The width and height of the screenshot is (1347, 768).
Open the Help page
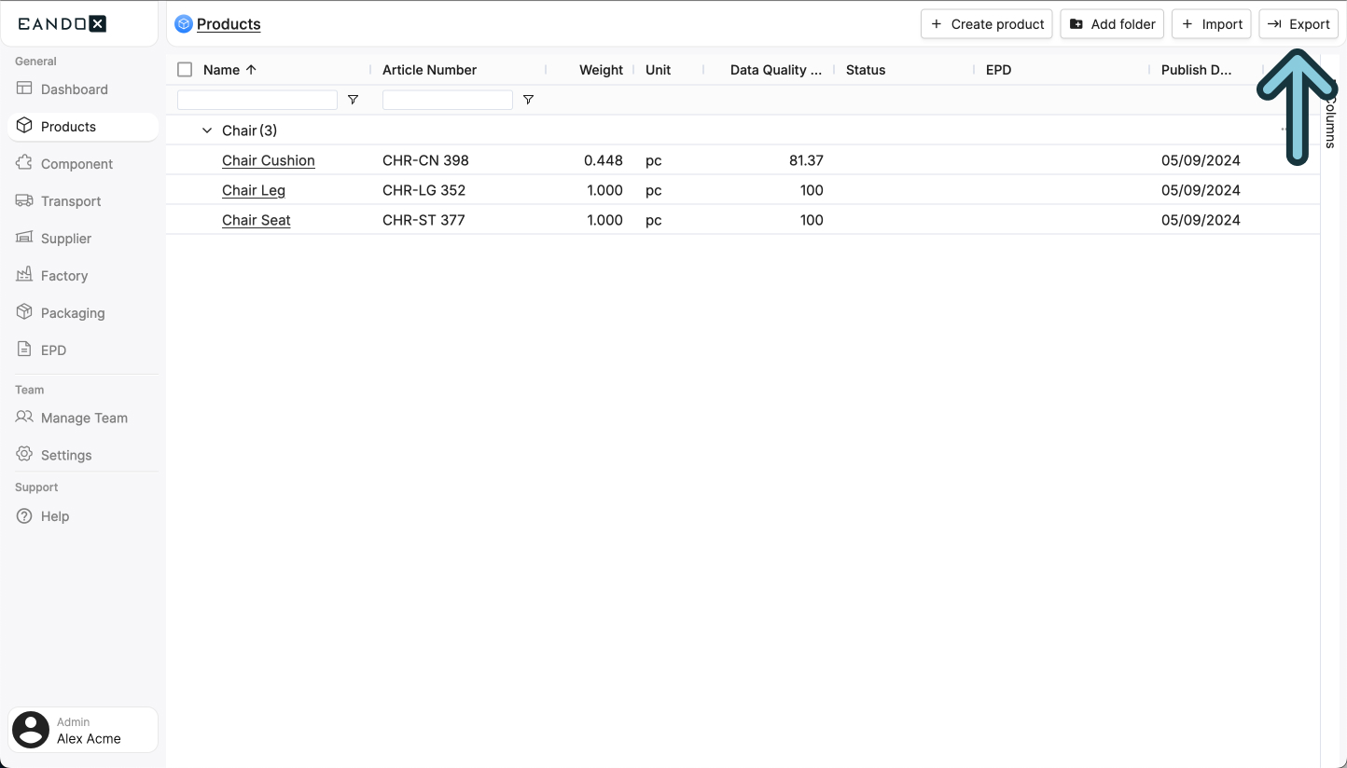click(x=53, y=515)
